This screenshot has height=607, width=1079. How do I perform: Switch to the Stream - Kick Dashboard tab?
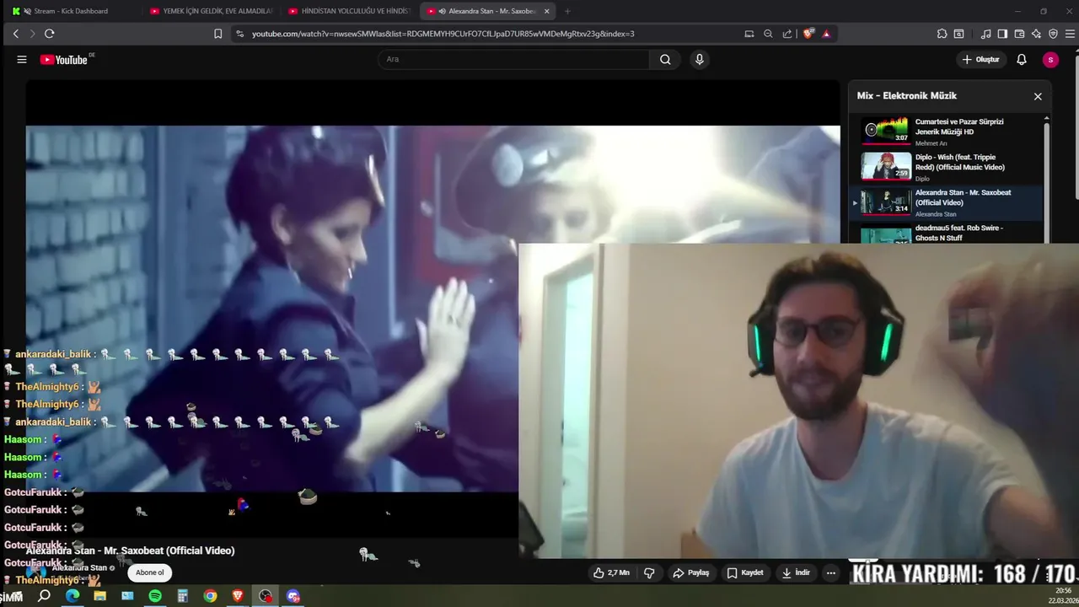coord(70,11)
